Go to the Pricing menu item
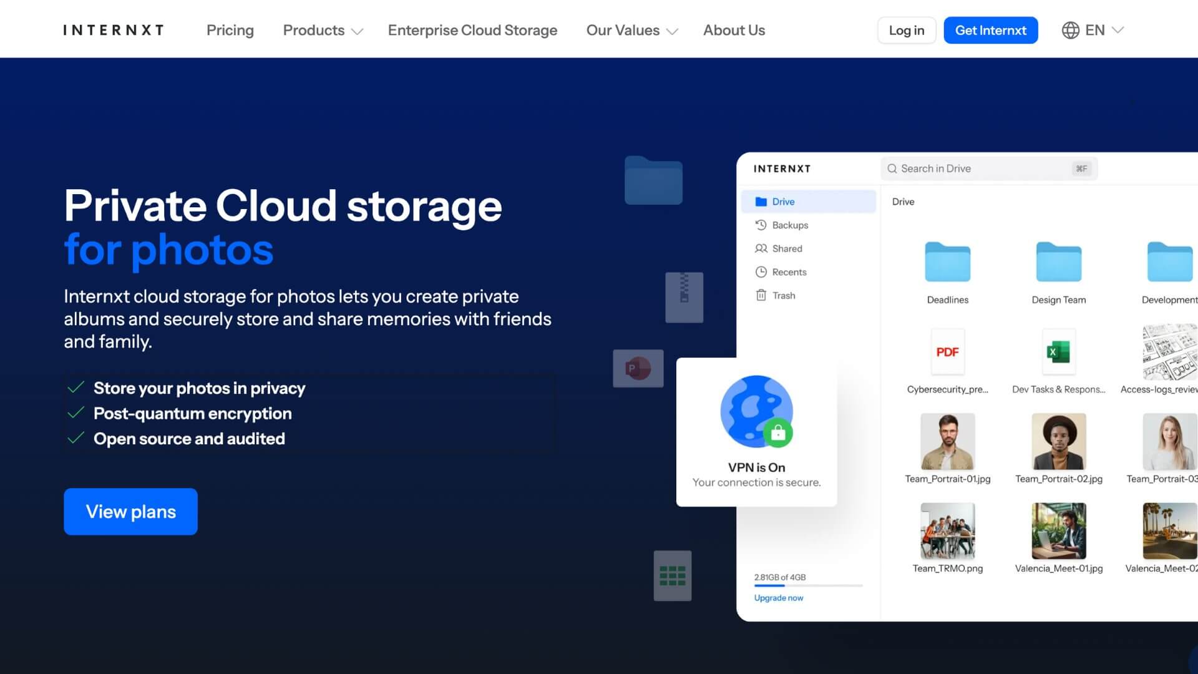1198x674 pixels. pos(230,30)
